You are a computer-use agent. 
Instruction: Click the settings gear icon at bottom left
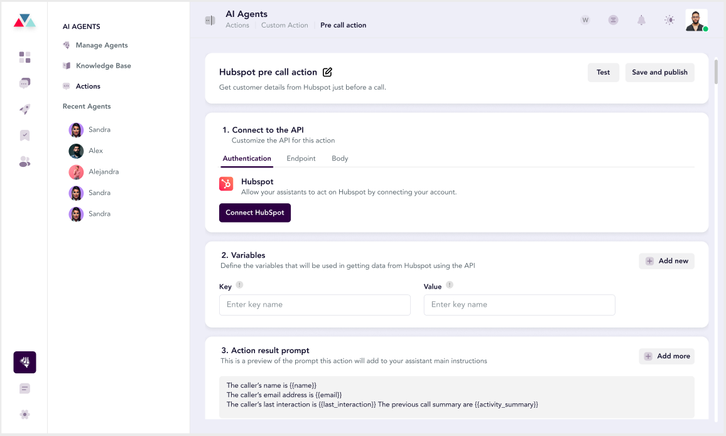(x=24, y=414)
